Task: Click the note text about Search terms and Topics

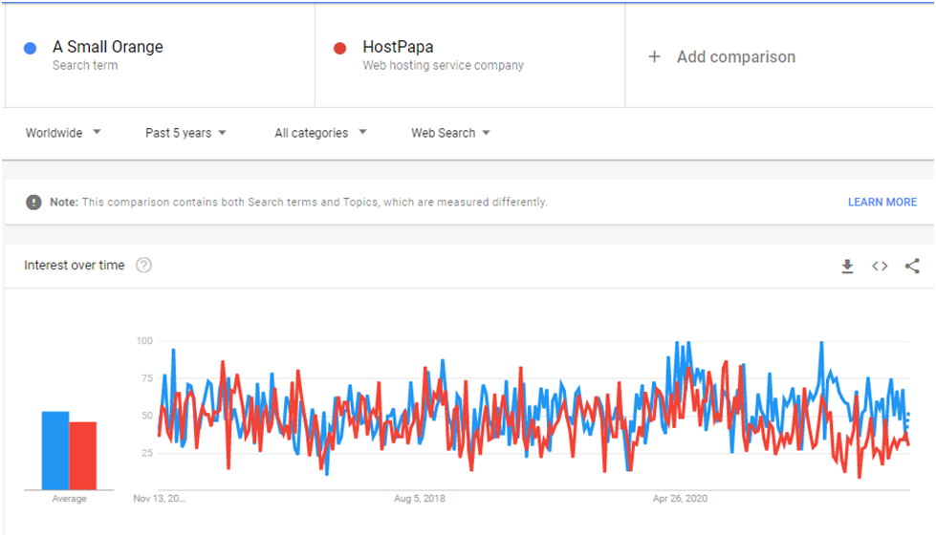Action: click(315, 203)
